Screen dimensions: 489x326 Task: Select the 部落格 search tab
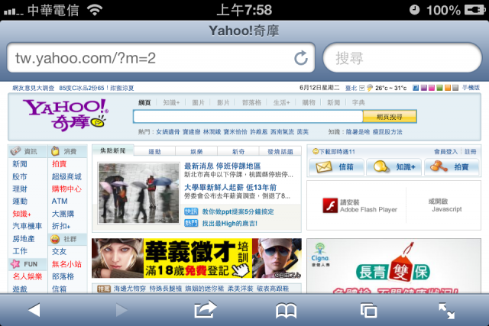pos(251,102)
